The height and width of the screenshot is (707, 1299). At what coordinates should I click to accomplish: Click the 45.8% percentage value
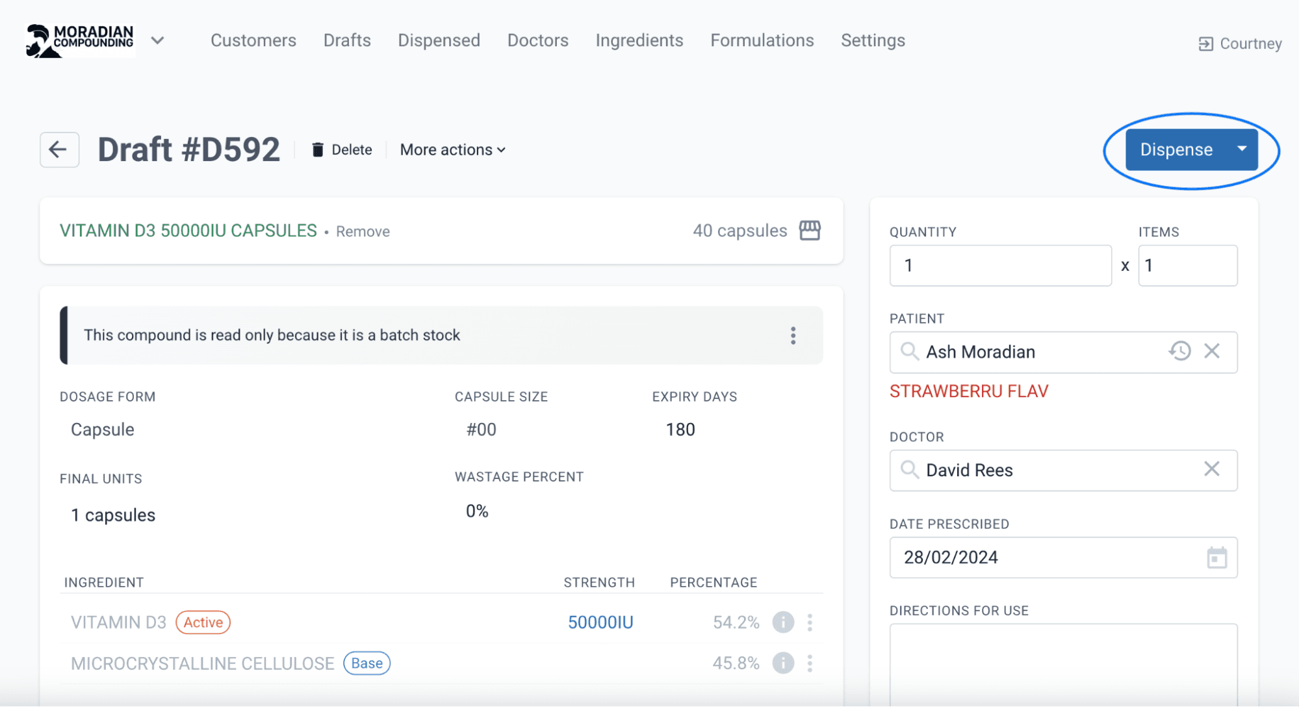click(736, 663)
